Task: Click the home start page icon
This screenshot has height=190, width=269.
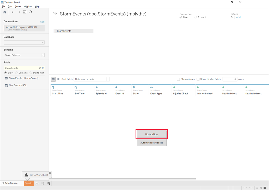Action: pyautogui.click(x=5, y=12)
